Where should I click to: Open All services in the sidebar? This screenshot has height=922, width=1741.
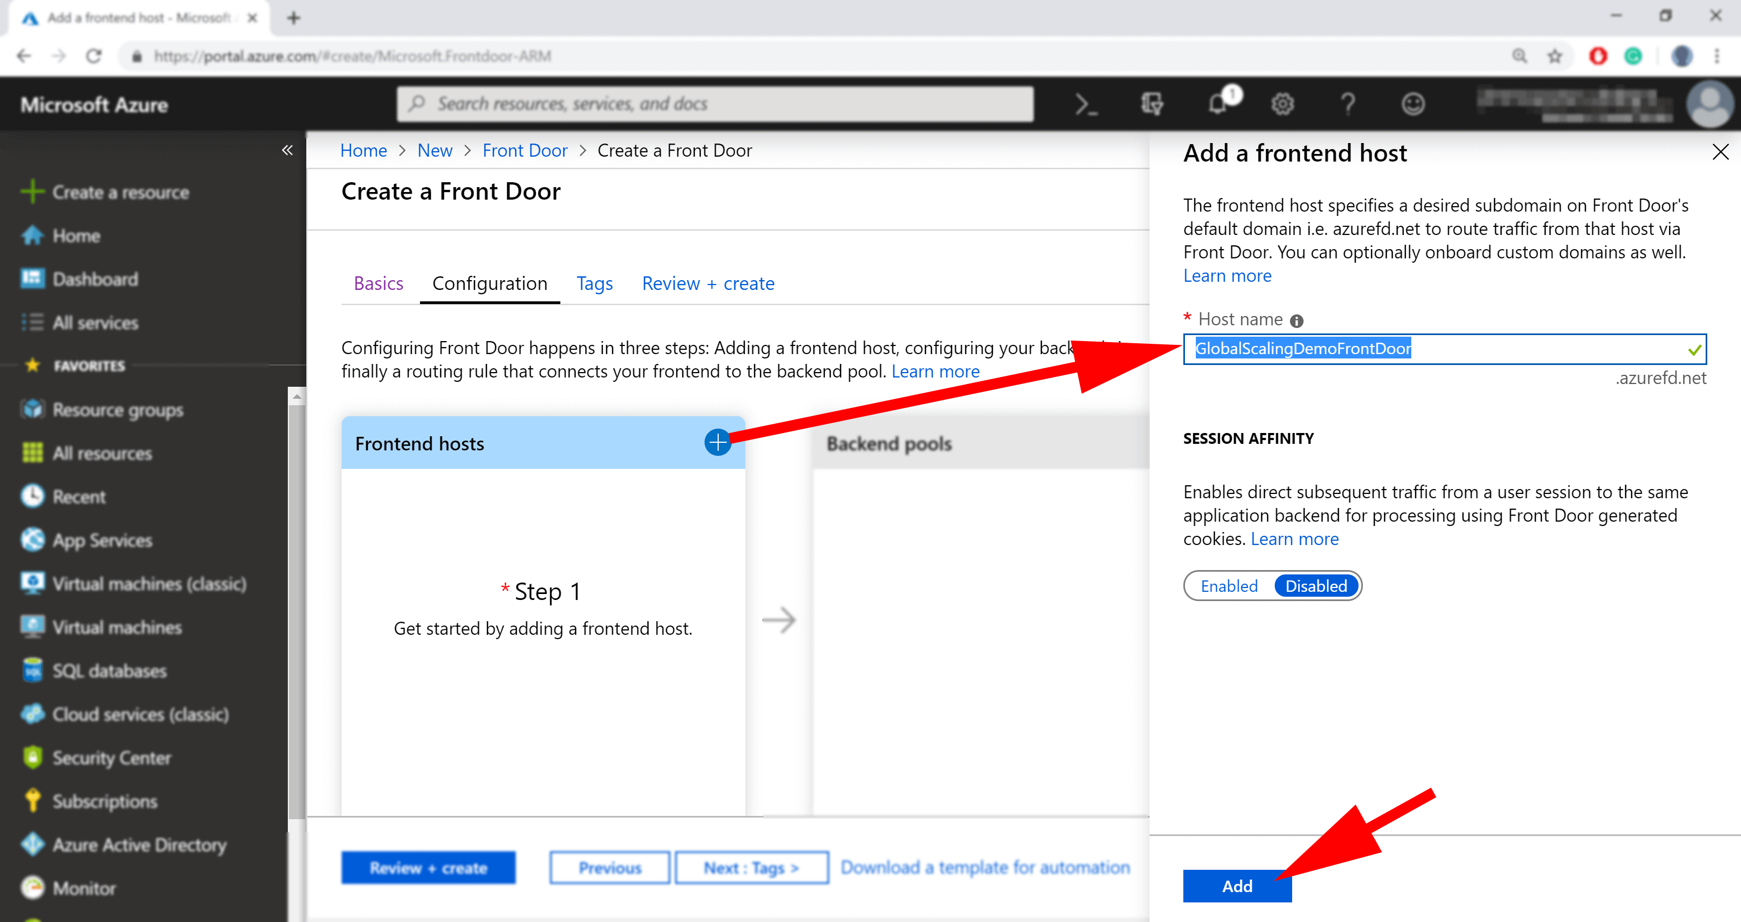95,323
